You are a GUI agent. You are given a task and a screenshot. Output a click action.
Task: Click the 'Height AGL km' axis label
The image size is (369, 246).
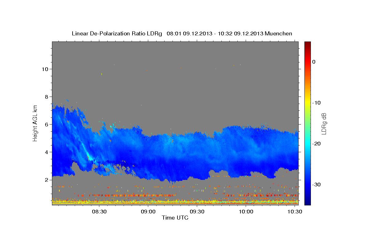[x=35, y=123]
